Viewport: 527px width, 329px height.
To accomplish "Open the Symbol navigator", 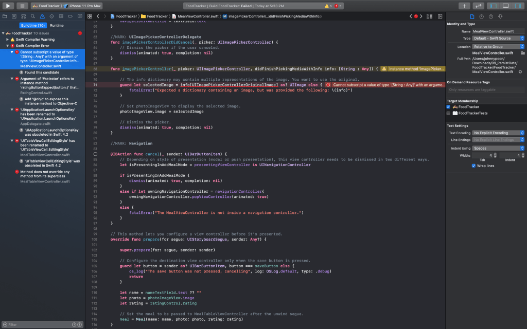I will point(24,16).
